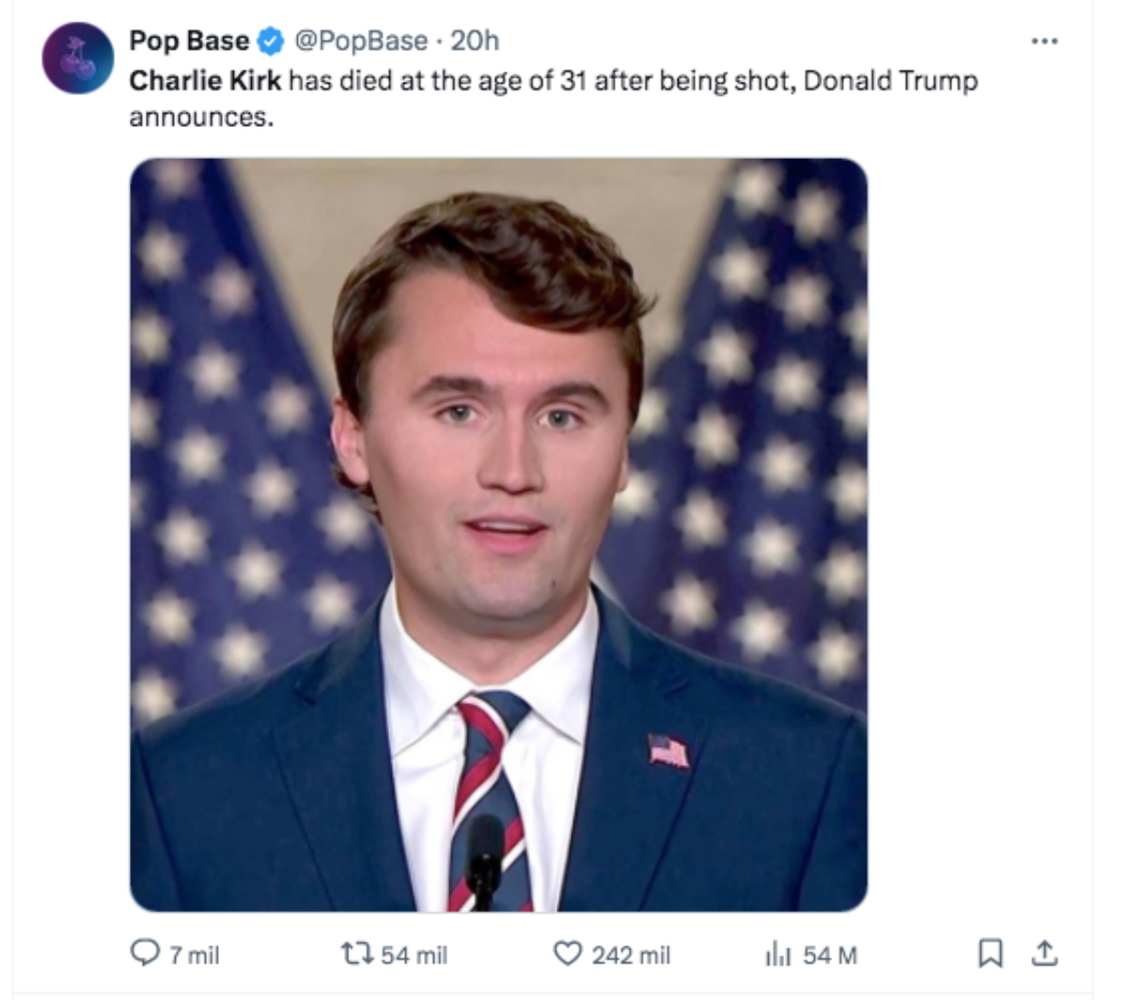Open the Pop Base profile avatar
This screenshot has height=1000, width=1128.
point(78,58)
